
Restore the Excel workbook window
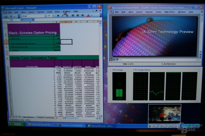click(96, 11)
